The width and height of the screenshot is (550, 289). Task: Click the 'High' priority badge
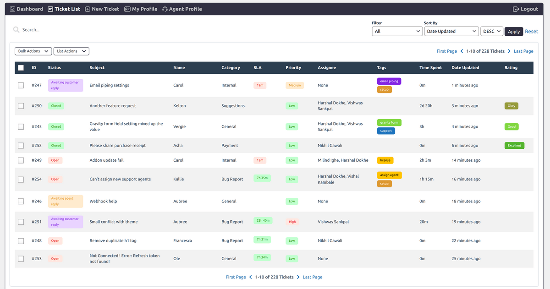292,222
